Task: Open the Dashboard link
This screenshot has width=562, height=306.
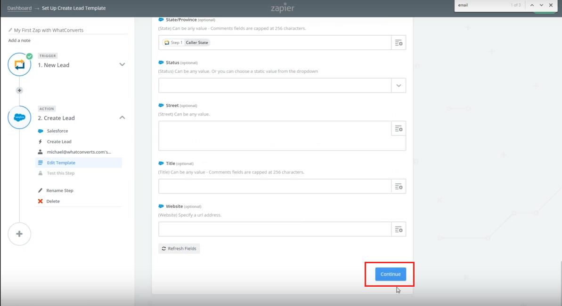Action: coord(19,8)
